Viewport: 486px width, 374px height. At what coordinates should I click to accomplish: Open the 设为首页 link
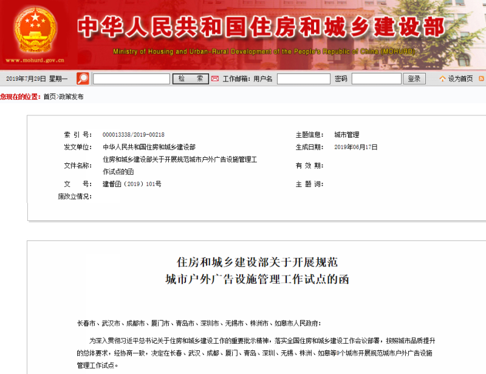coord(460,79)
